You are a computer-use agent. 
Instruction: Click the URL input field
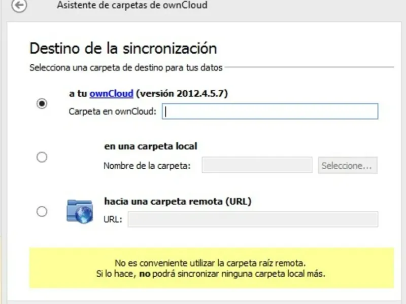pos(253,219)
